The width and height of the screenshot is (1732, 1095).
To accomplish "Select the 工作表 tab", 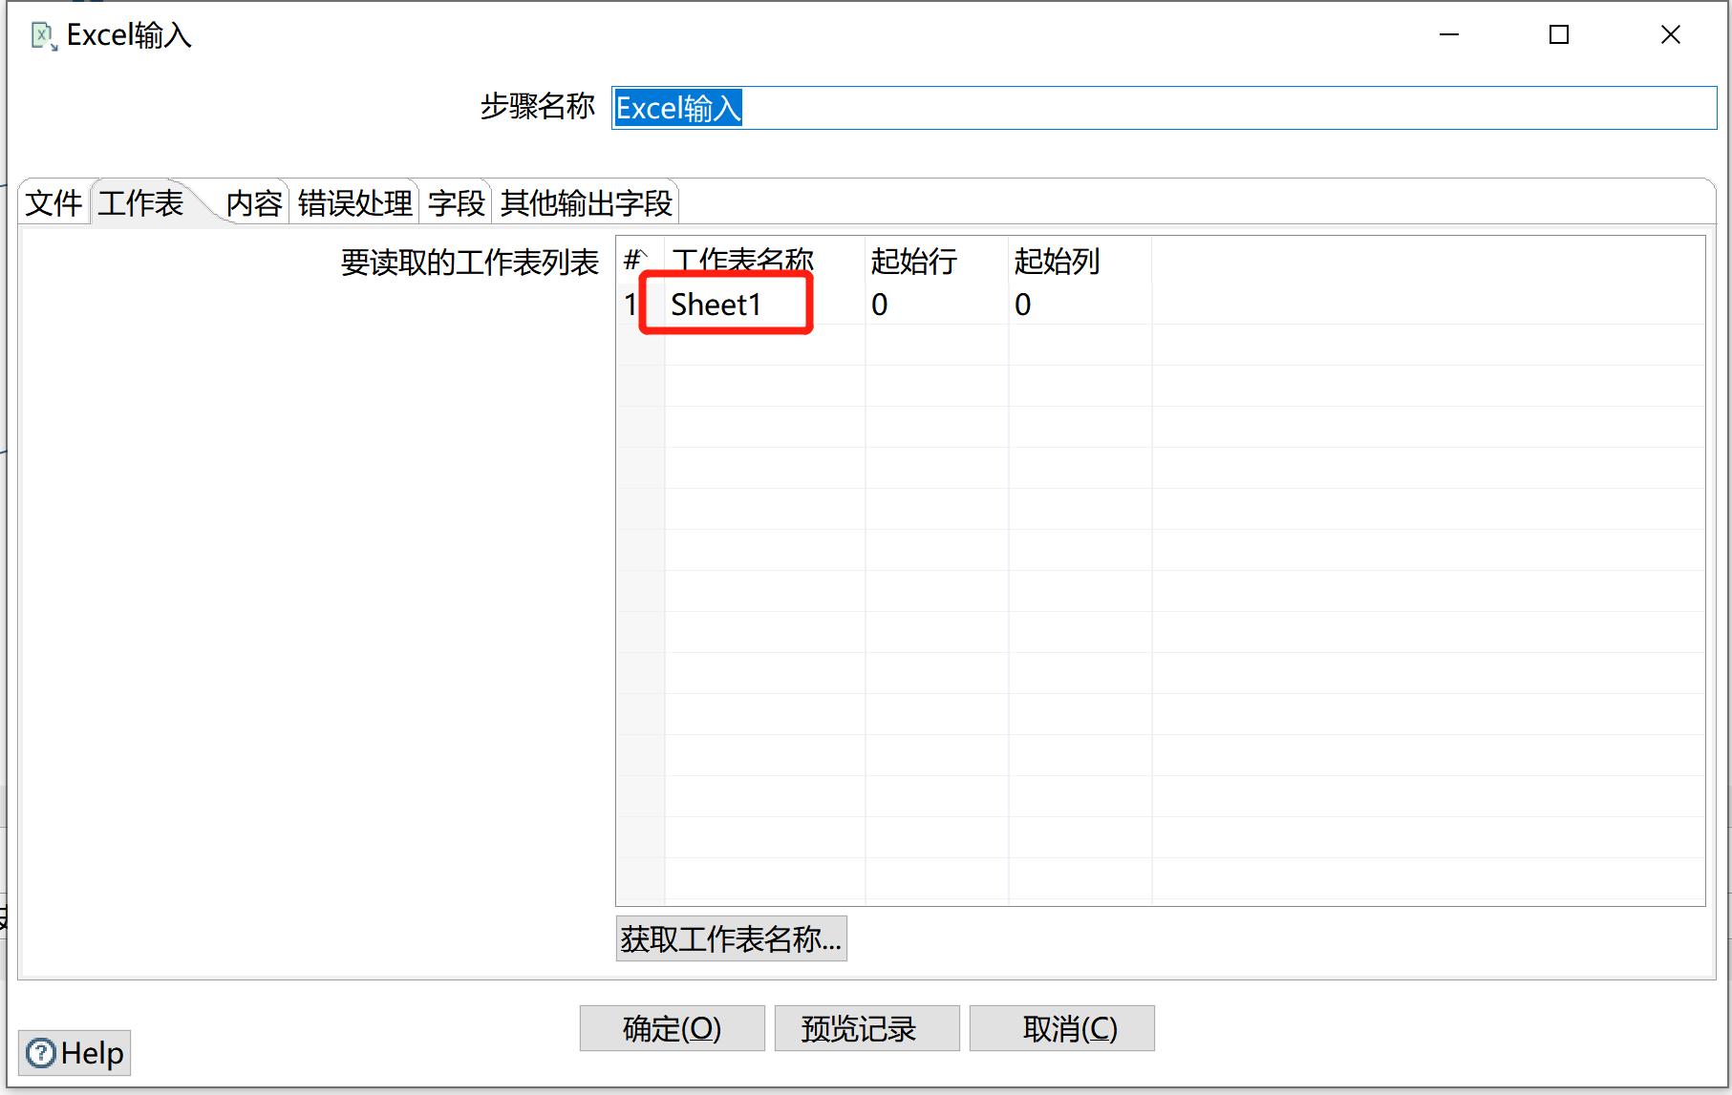I will tap(141, 202).
